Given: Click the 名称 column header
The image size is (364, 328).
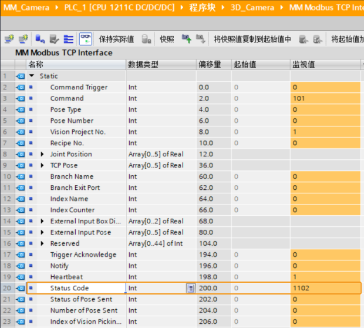Looking at the screenshot, I should [x=76, y=65].
